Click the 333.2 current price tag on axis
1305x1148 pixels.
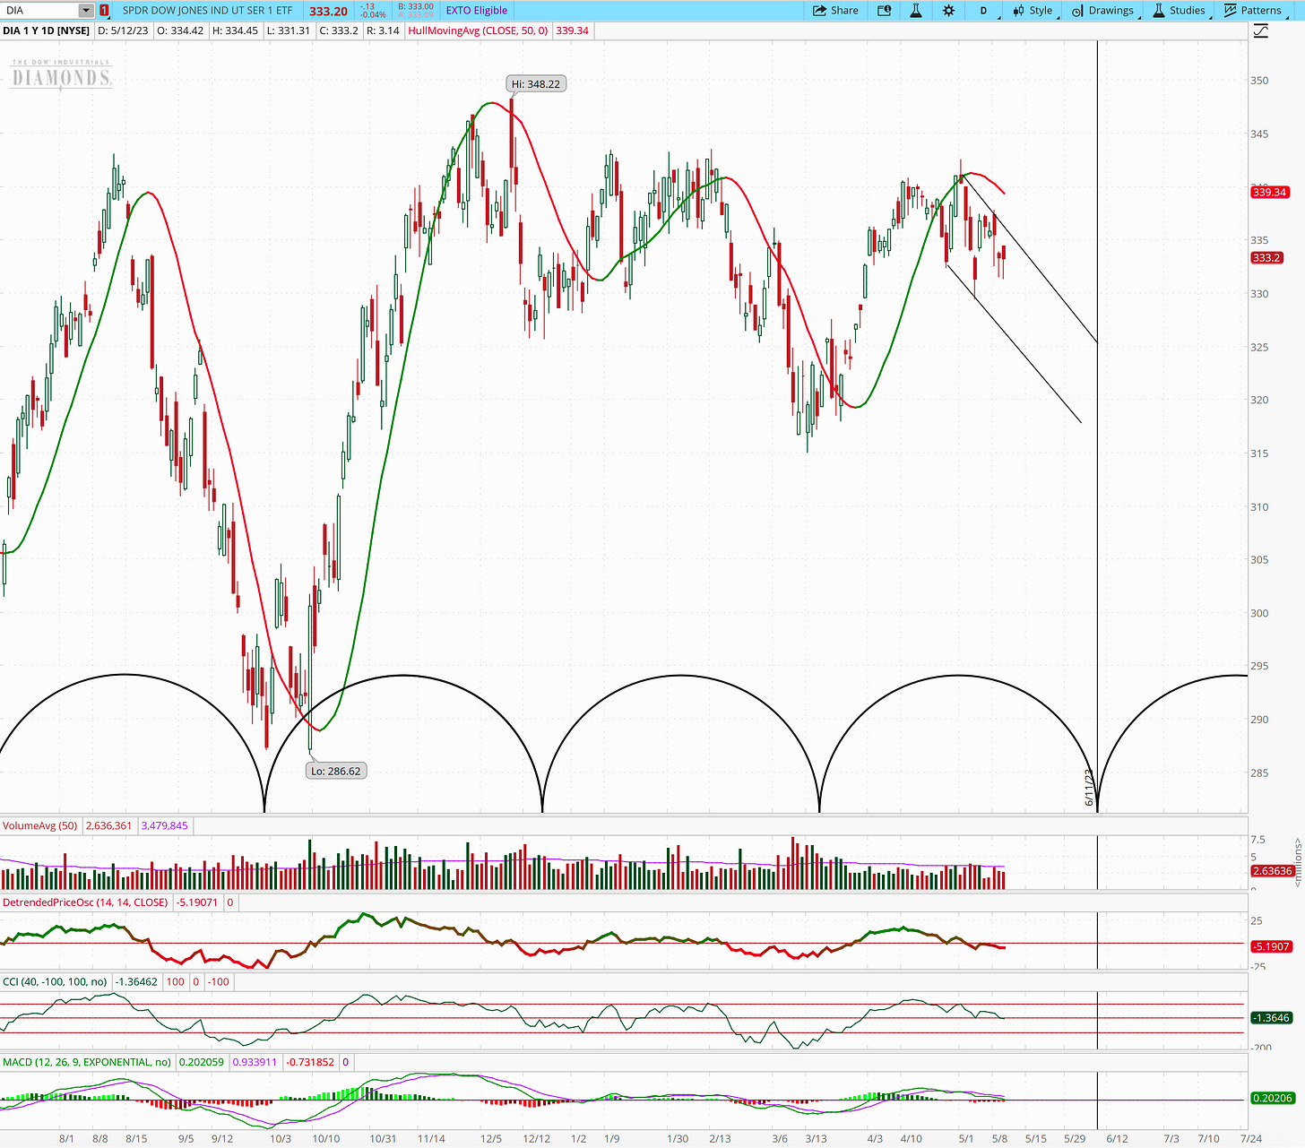(x=1266, y=257)
